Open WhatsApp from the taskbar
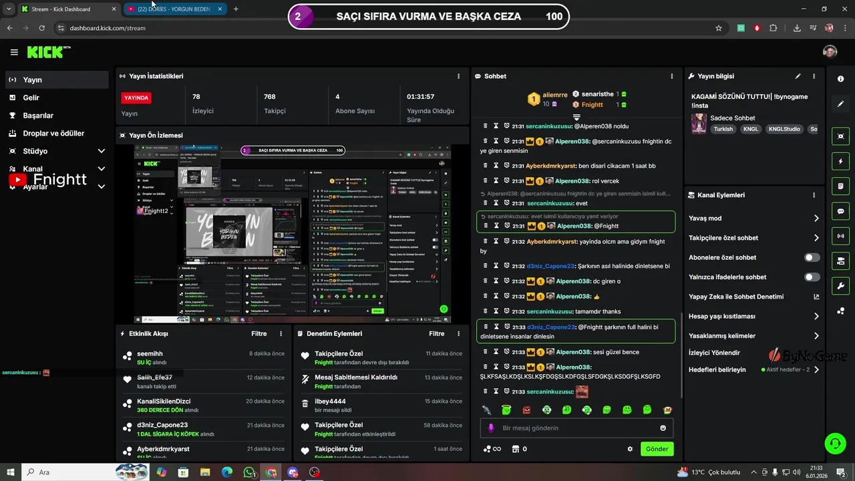Screen dimensions: 855x481 click(x=249, y=472)
